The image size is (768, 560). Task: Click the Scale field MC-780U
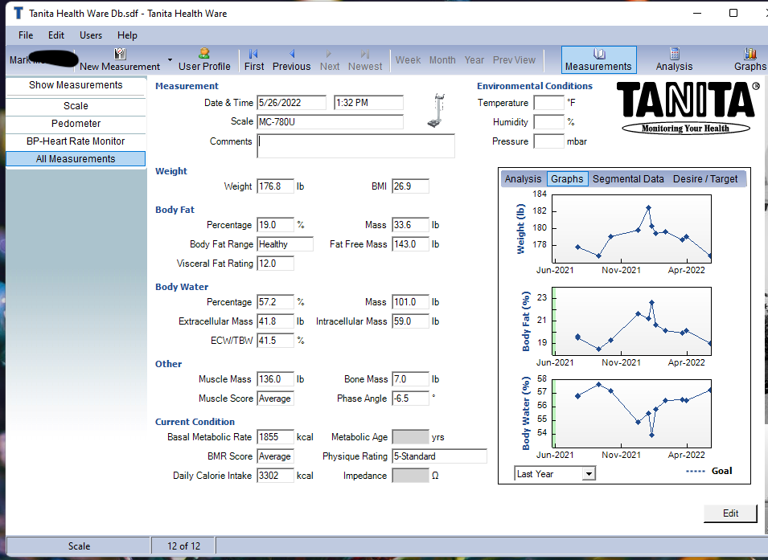click(331, 122)
